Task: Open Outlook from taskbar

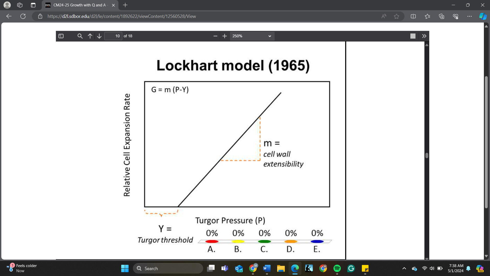Action: tap(239, 268)
